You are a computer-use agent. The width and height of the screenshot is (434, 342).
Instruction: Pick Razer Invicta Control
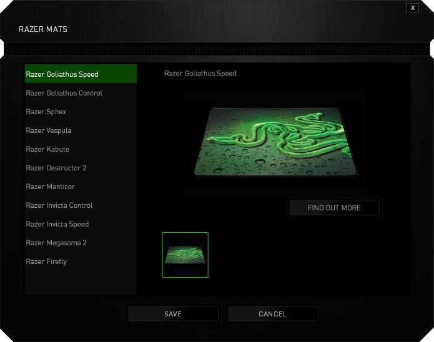click(x=81, y=205)
